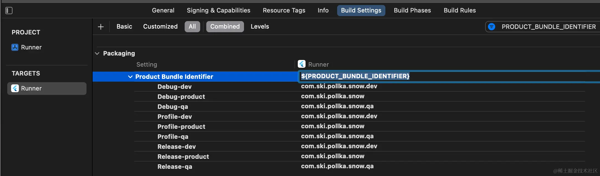Toggle the left sidebar panel icon
The width and height of the screenshot is (600, 176).
point(9,11)
